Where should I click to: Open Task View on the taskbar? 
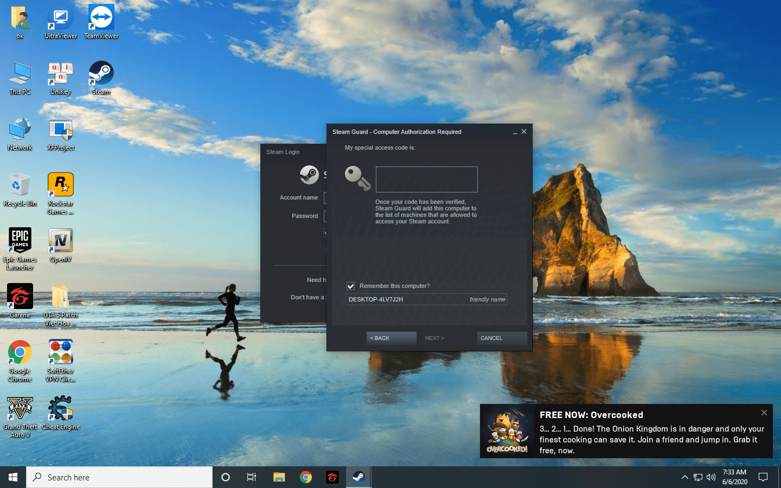click(252, 477)
